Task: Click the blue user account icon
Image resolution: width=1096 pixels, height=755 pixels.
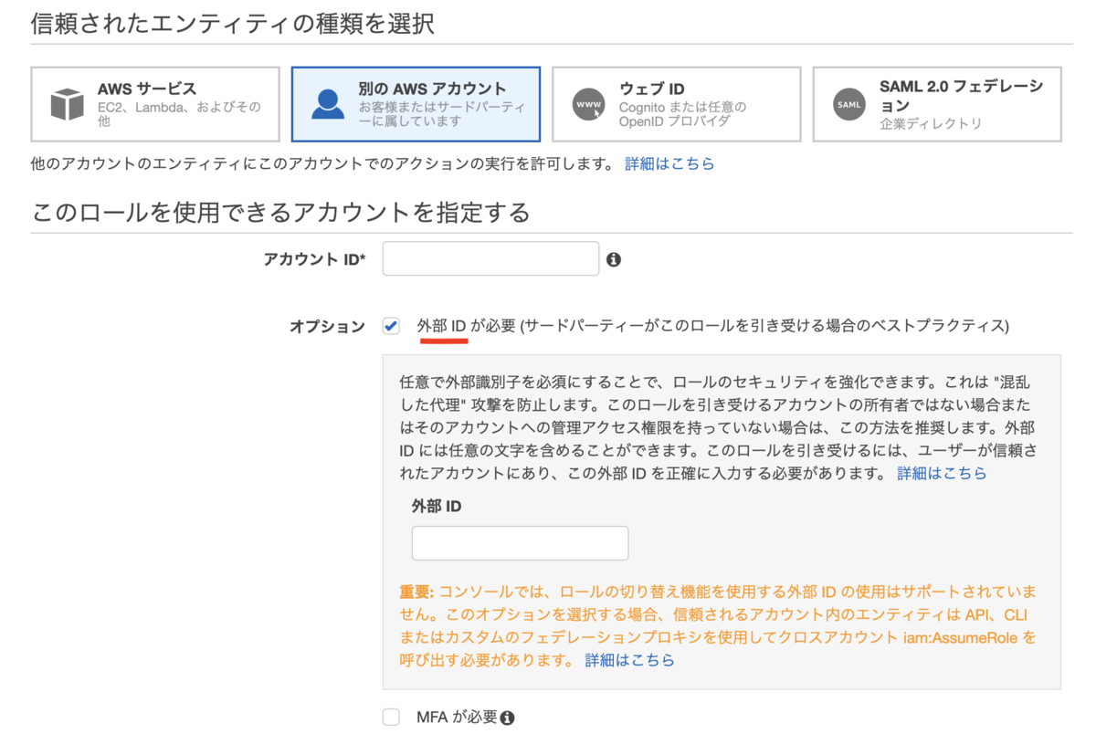Action: (328, 104)
